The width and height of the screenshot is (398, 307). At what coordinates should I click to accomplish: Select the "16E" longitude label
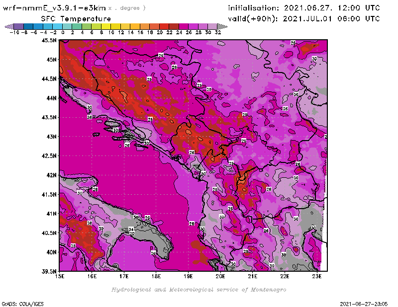coord(92,276)
